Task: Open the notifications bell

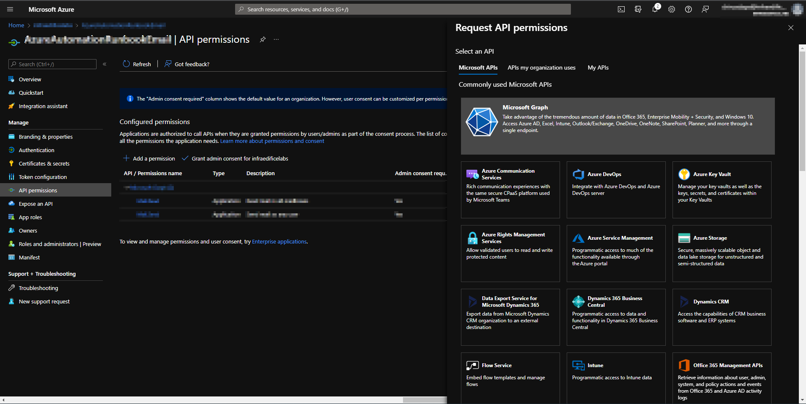Action: tap(655, 9)
